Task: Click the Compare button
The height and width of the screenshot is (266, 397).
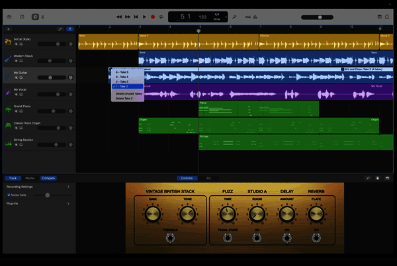Action: [48, 178]
